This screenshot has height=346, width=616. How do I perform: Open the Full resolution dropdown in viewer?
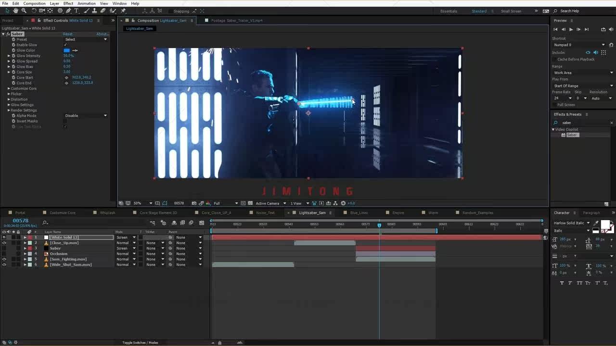point(226,203)
